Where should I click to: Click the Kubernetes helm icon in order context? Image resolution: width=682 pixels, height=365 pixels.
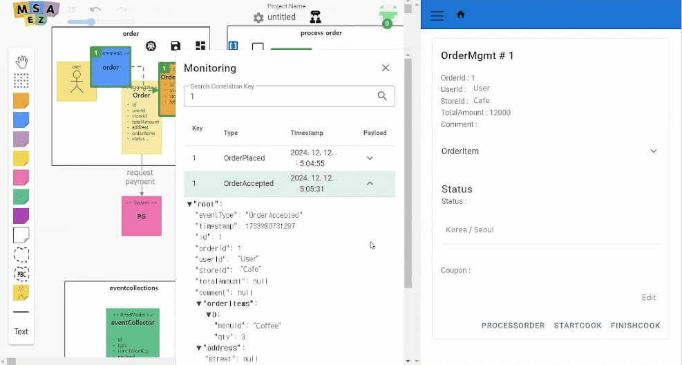click(x=151, y=46)
